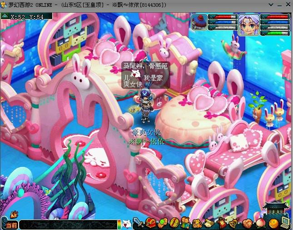Click the player name ※飘≈依依

coord(146,142)
